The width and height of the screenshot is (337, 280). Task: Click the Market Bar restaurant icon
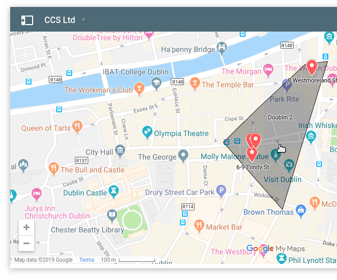[199, 226]
